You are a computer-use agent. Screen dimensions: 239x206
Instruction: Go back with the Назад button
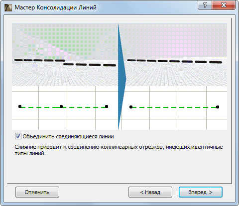coord(150,192)
